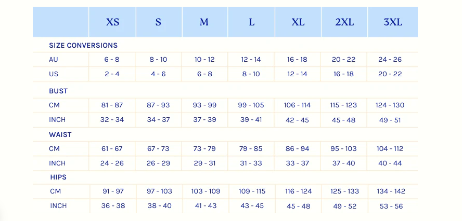Select the WAIST section heading
The height and width of the screenshot is (221, 462).
click(60, 134)
